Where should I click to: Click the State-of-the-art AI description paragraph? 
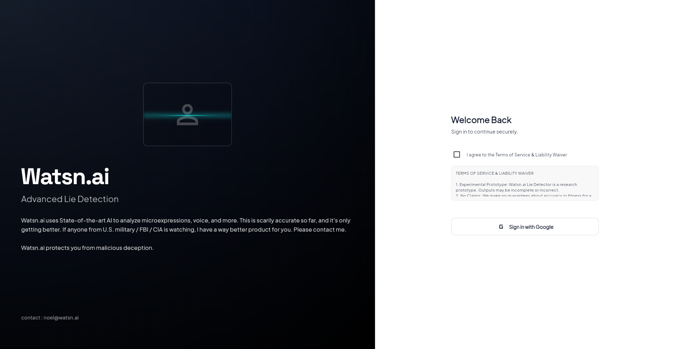click(186, 225)
